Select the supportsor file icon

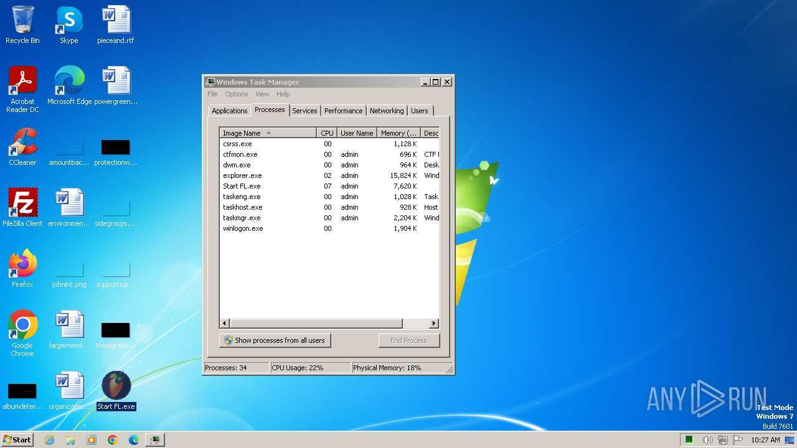[116, 274]
